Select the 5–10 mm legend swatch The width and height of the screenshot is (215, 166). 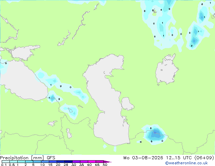tap(37, 162)
